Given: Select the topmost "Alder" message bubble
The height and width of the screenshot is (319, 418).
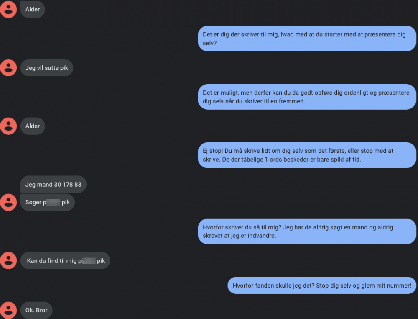Looking at the screenshot, I should (33, 9).
